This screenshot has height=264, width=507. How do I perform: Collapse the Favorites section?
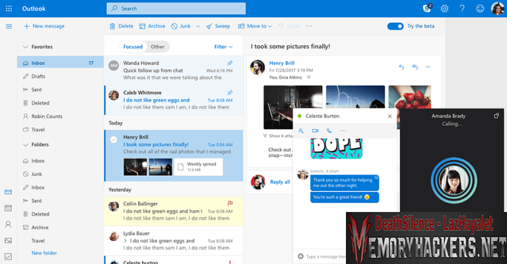(x=25, y=47)
